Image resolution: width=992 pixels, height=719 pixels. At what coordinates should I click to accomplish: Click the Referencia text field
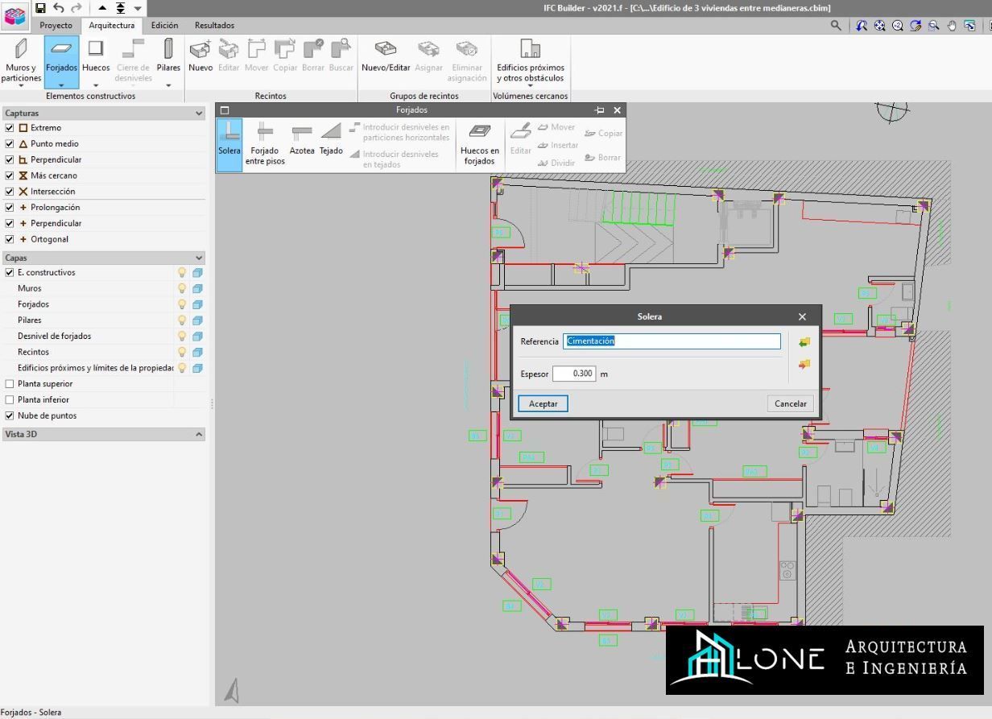[x=672, y=341]
